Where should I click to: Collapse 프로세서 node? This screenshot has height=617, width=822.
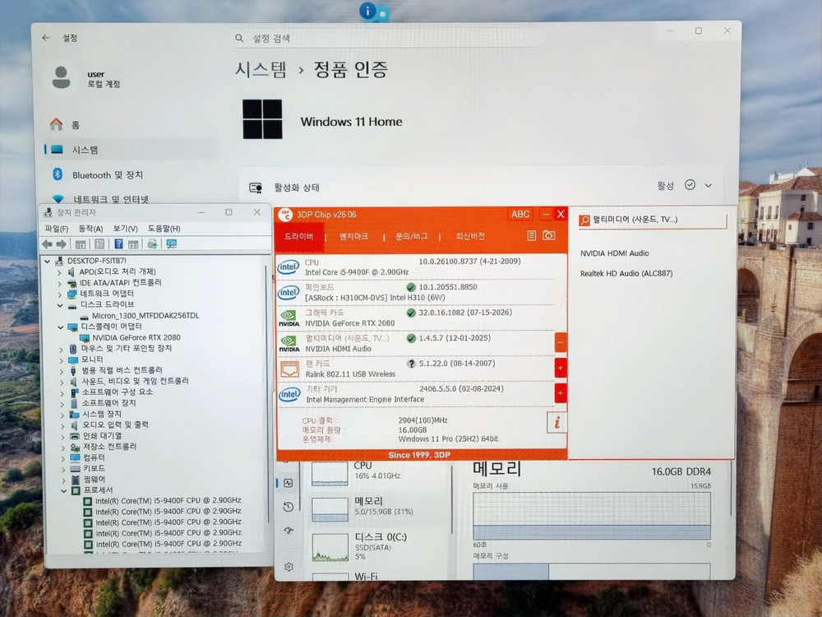click(63, 490)
